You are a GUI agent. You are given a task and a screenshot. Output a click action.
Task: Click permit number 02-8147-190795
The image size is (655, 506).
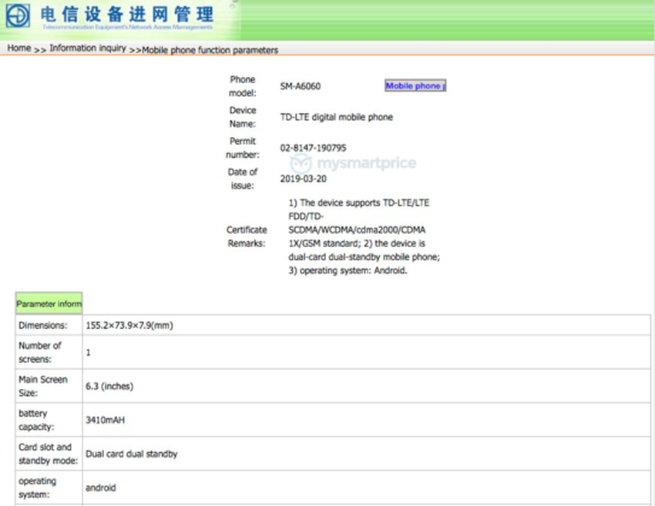(x=313, y=148)
